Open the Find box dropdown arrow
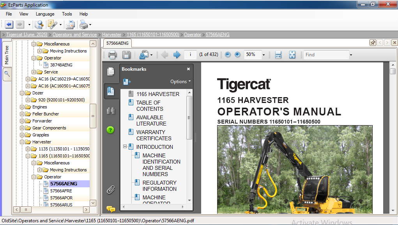The height and width of the screenshot is (225, 398). 351,55
